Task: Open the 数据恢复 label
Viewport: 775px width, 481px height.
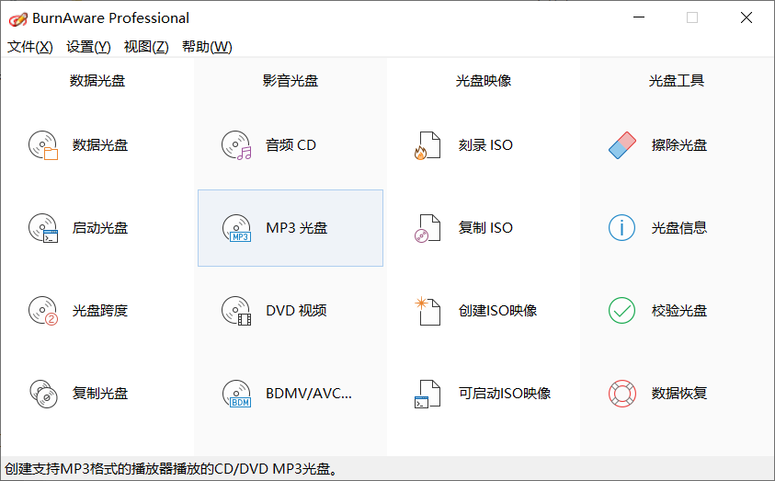Action: click(x=679, y=394)
